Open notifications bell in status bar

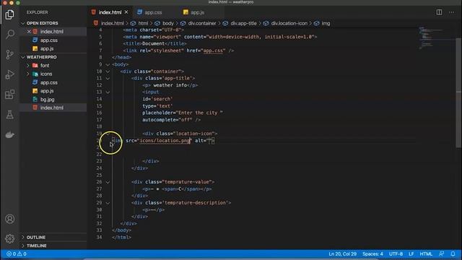click(453, 253)
